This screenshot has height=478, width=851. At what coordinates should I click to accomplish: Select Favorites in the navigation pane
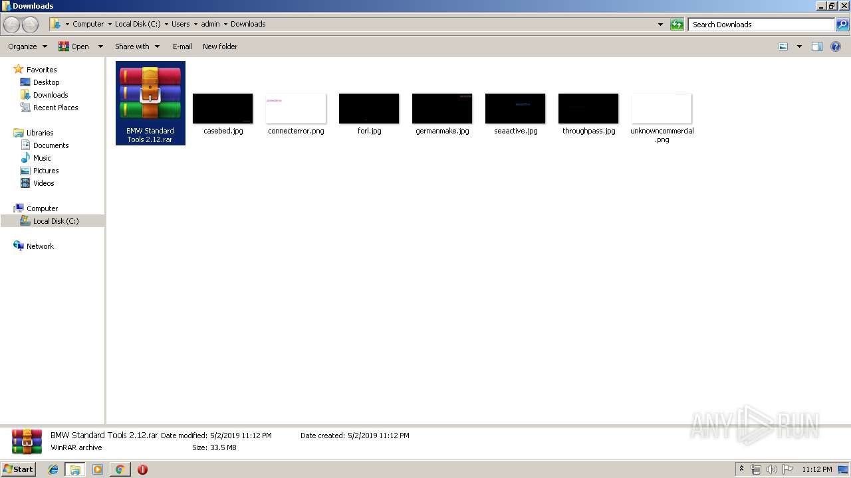coord(41,70)
